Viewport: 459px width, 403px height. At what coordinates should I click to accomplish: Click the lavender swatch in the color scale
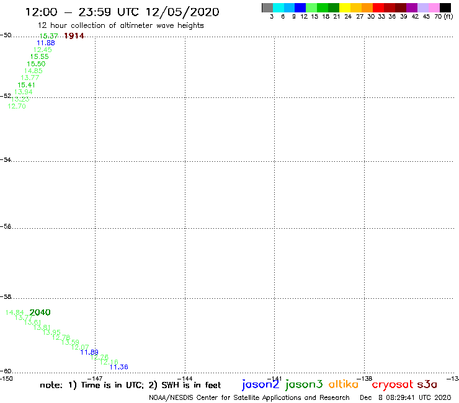click(423, 7)
